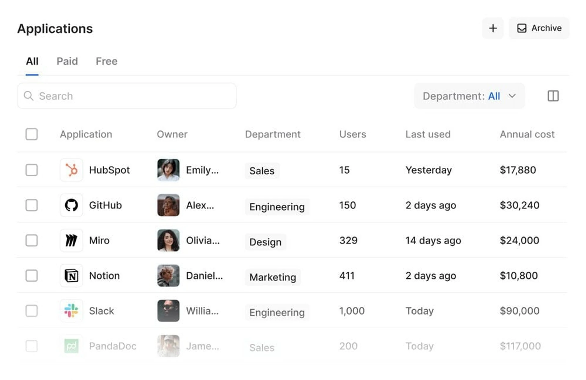The width and height of the screenshot is (586, 380).
Task: Click the column layout icon
Action: [553, 96]
